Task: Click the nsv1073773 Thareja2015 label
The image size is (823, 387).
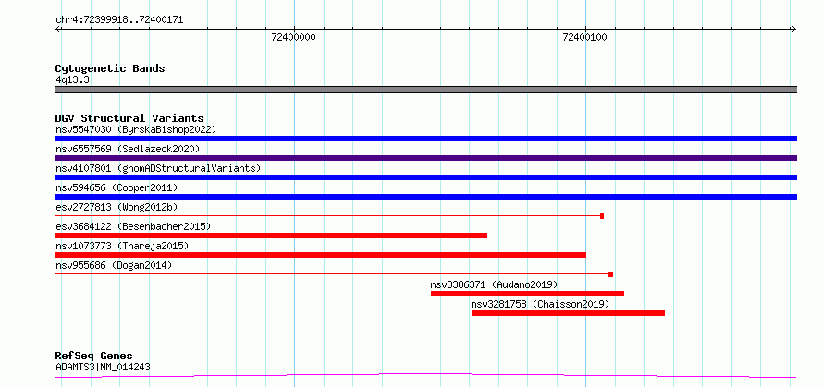Action: (x=122, y=246)
